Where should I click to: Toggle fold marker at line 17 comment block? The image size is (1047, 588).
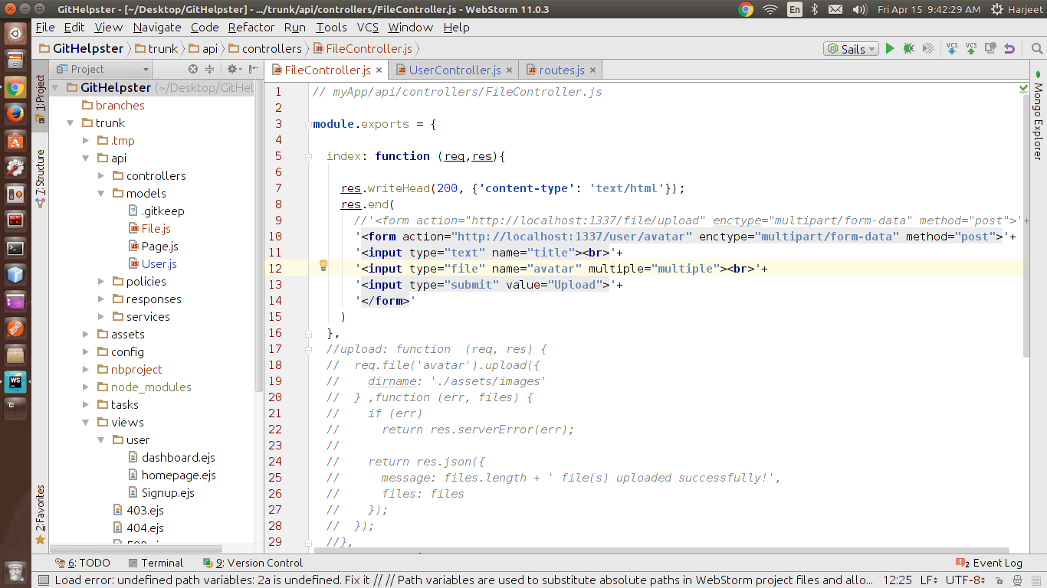[x=308, y=349]
